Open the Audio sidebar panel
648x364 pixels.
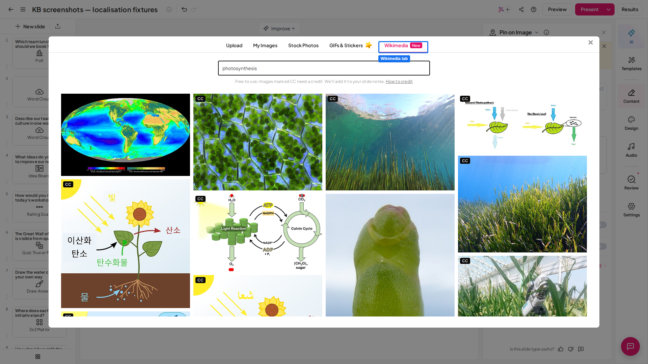coord(631,150)
